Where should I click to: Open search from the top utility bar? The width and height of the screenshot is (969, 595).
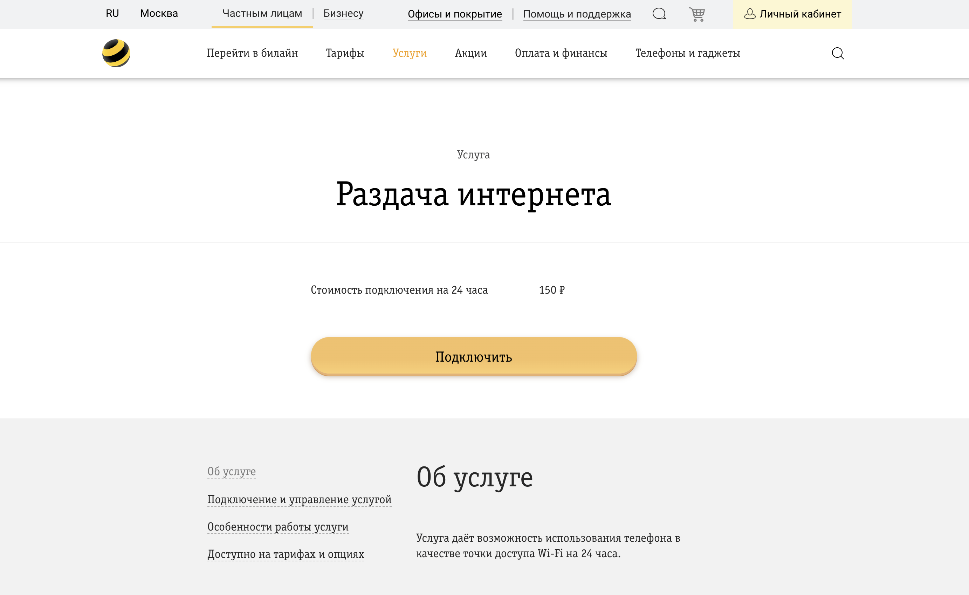coord(659,14)
